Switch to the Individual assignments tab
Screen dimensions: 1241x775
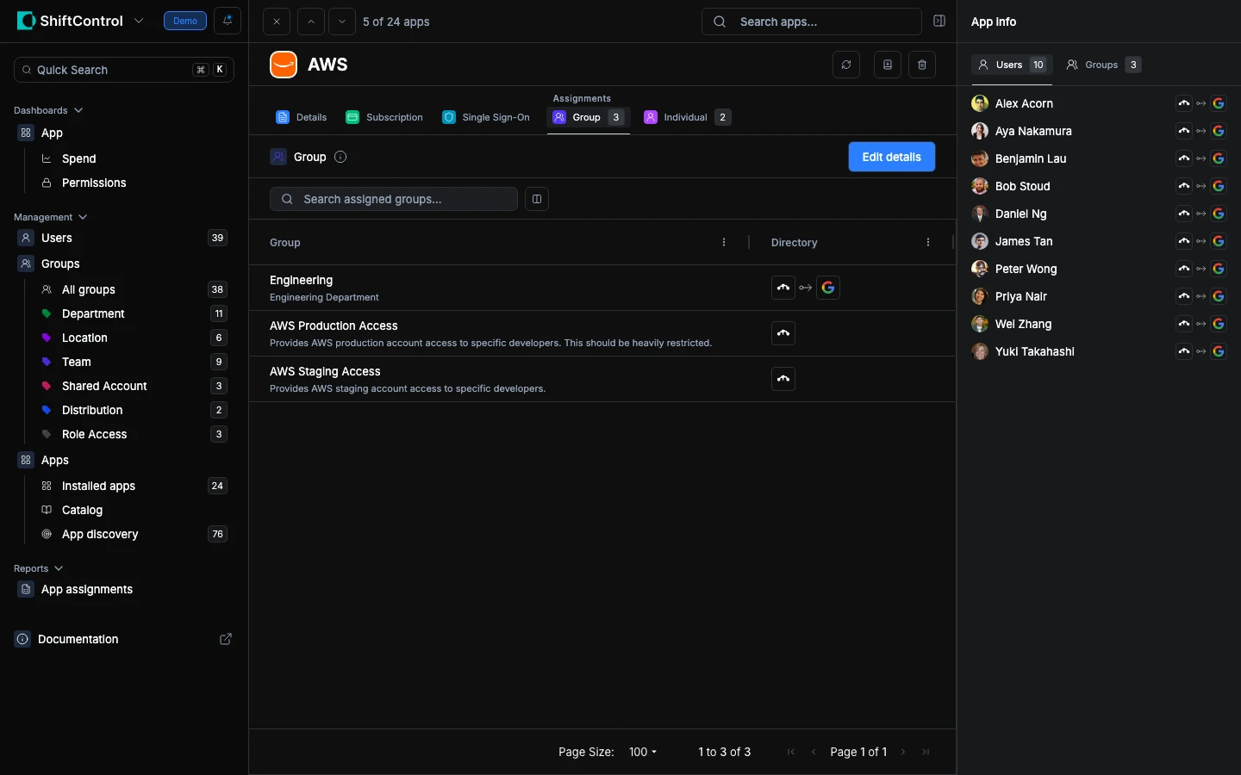(687, 117)
